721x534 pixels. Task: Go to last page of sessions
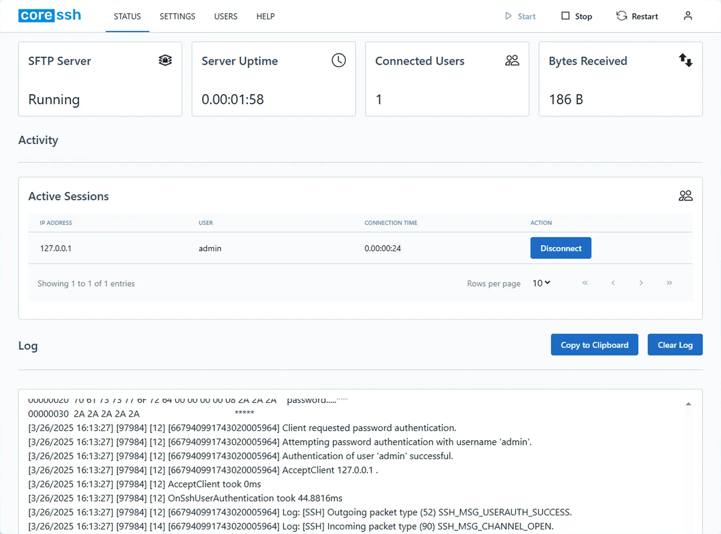[669, 283]
